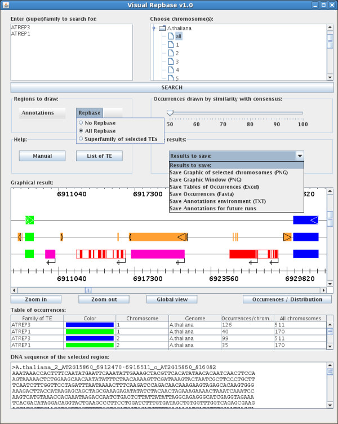The height and width of the screenshot is (424, 338).
Task: Click the green block on bottom track
Action: click(x=29, y=254)
